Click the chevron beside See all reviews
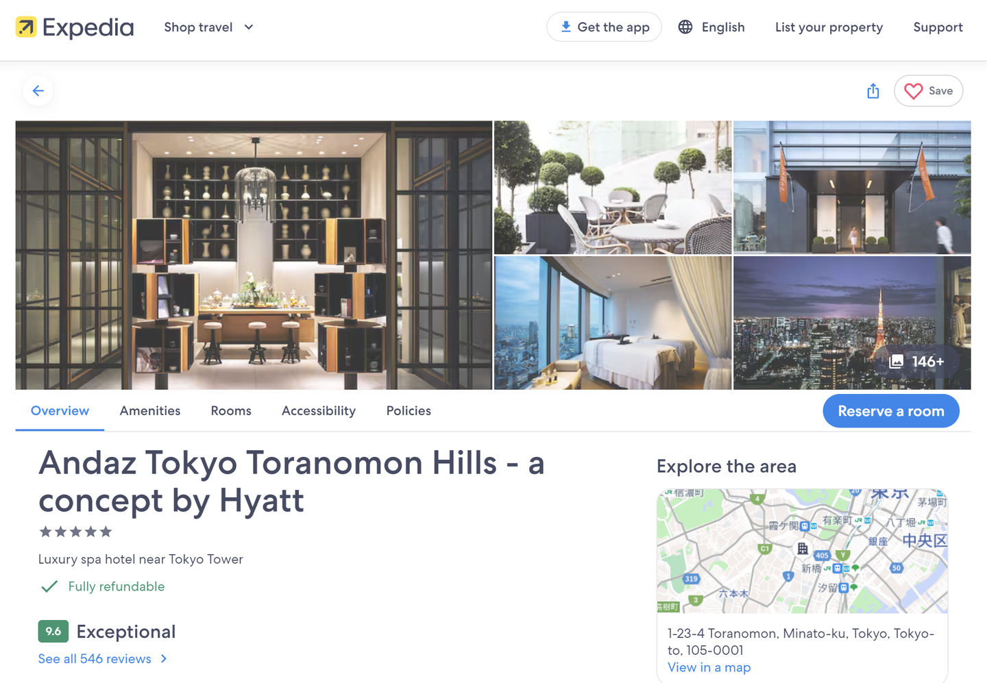Viewport: 987px width, 683px height. (164, 658)
